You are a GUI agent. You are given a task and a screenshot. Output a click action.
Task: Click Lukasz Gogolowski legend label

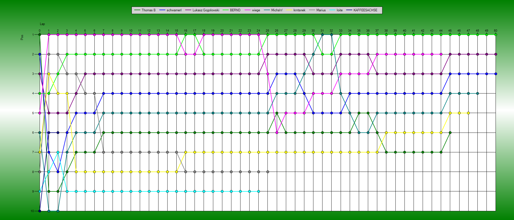point(206,10)
